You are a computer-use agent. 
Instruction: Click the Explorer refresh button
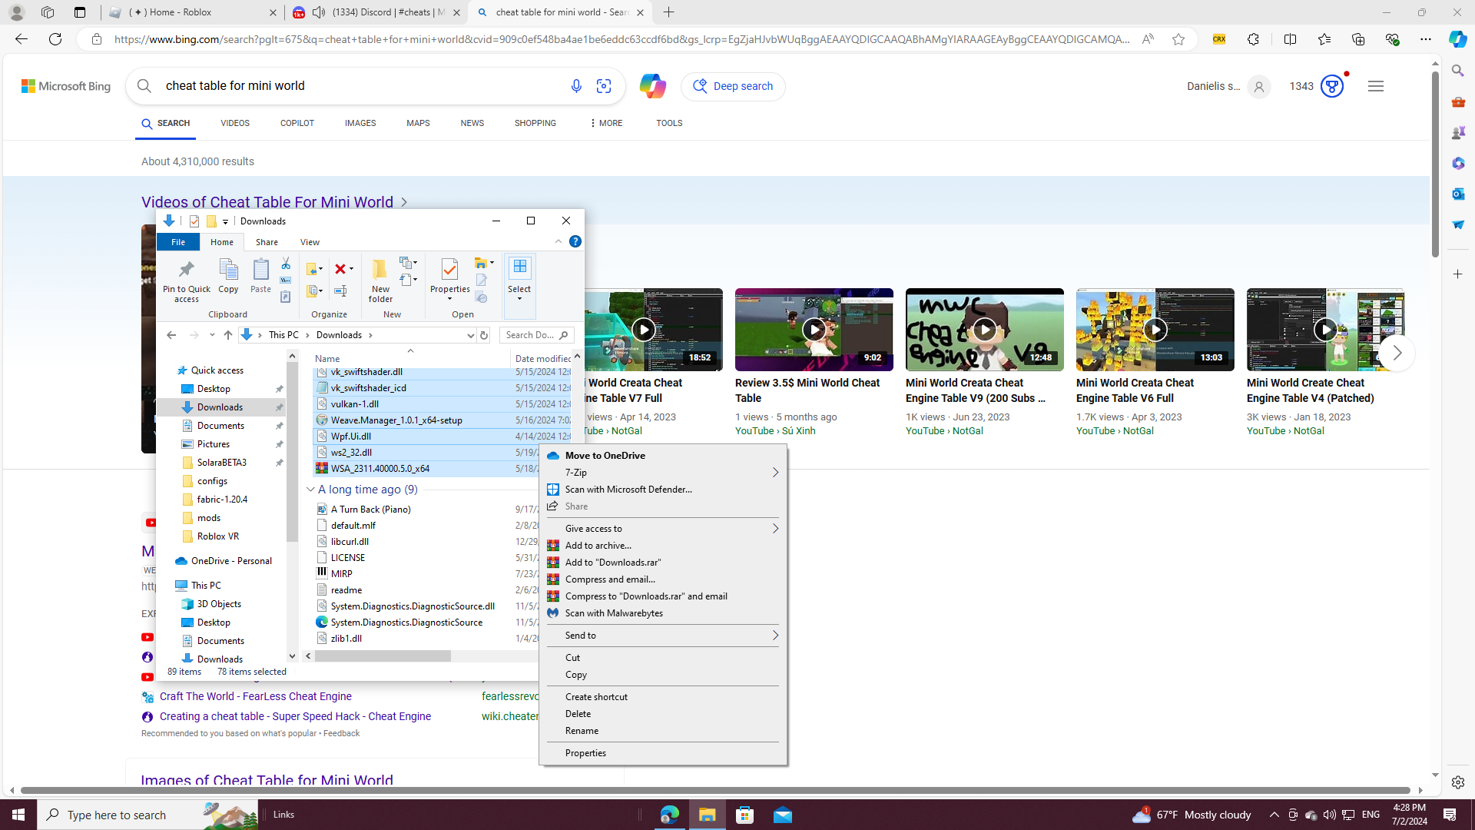pos(484,335)
